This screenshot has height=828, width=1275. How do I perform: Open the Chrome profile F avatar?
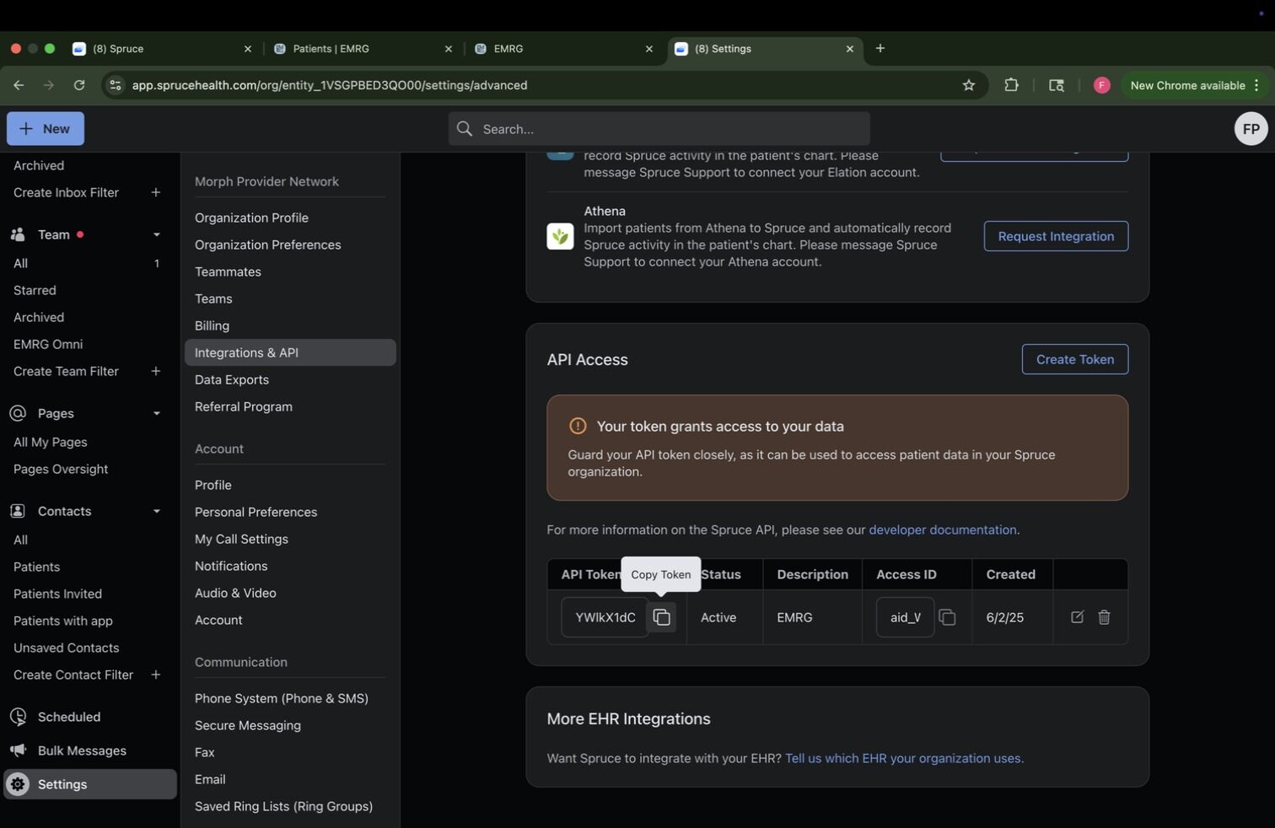click(1101, 85)
